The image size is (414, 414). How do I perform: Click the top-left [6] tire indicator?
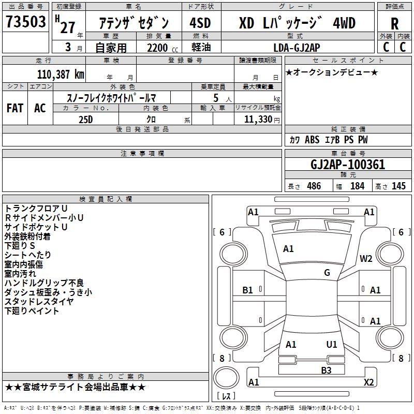tap(222, 232)
